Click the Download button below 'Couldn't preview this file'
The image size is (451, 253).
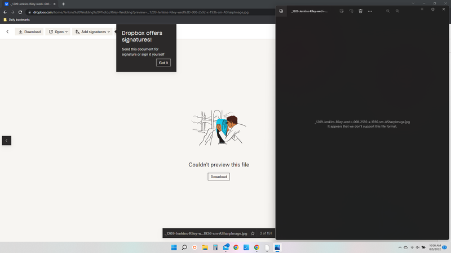(219, 177)
